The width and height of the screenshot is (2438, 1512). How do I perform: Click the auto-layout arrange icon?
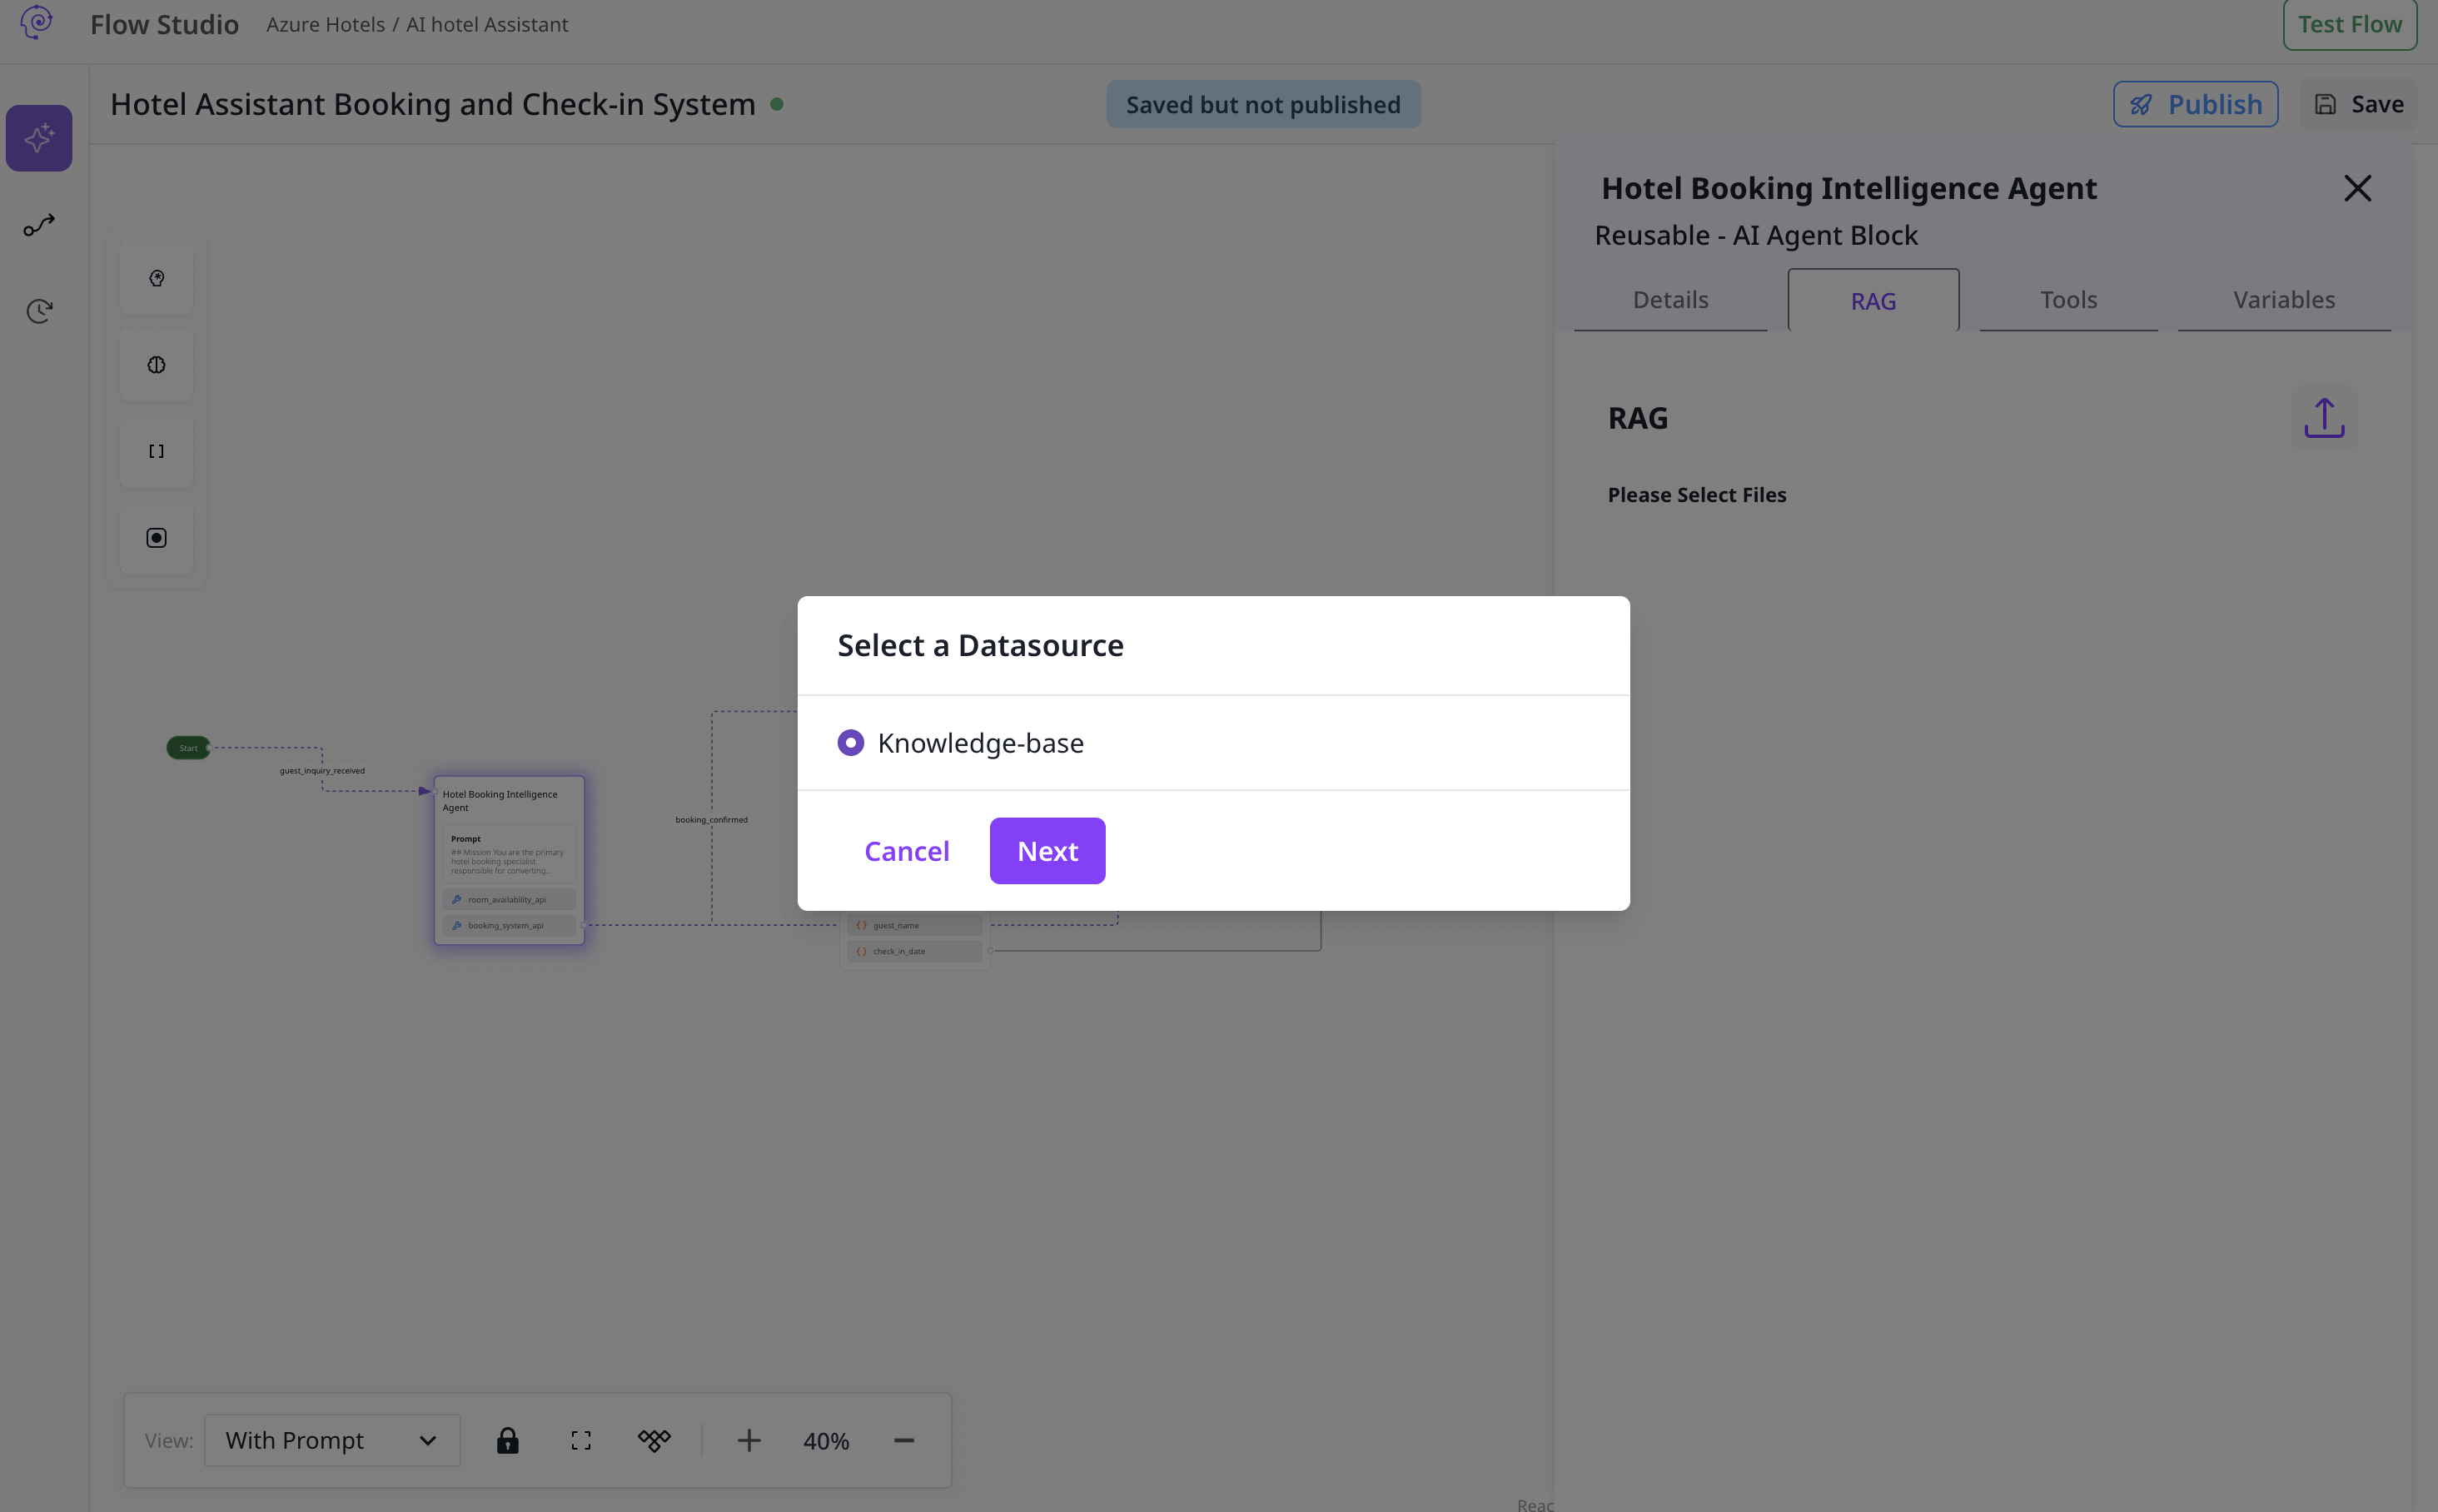[x=654, y=1440]
